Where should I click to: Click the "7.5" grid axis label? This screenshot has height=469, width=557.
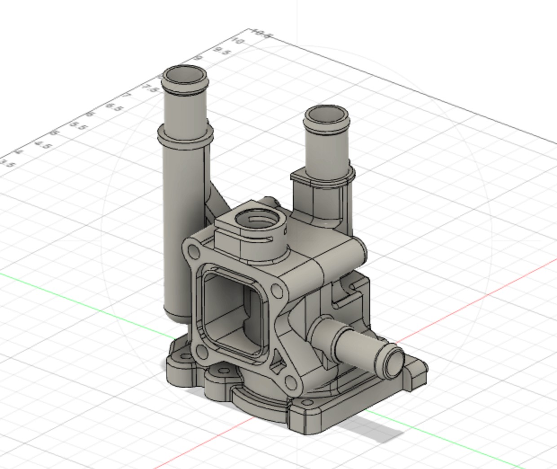tap(150, 88)
